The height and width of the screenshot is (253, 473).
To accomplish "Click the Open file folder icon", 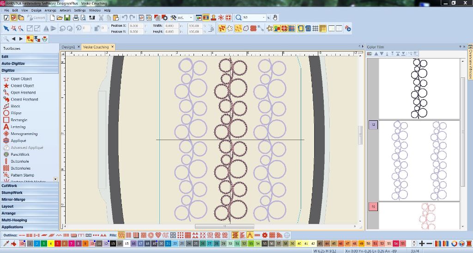I will [60, 18].
